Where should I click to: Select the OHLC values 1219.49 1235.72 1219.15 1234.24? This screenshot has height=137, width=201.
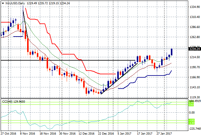[x=48, y=3]
